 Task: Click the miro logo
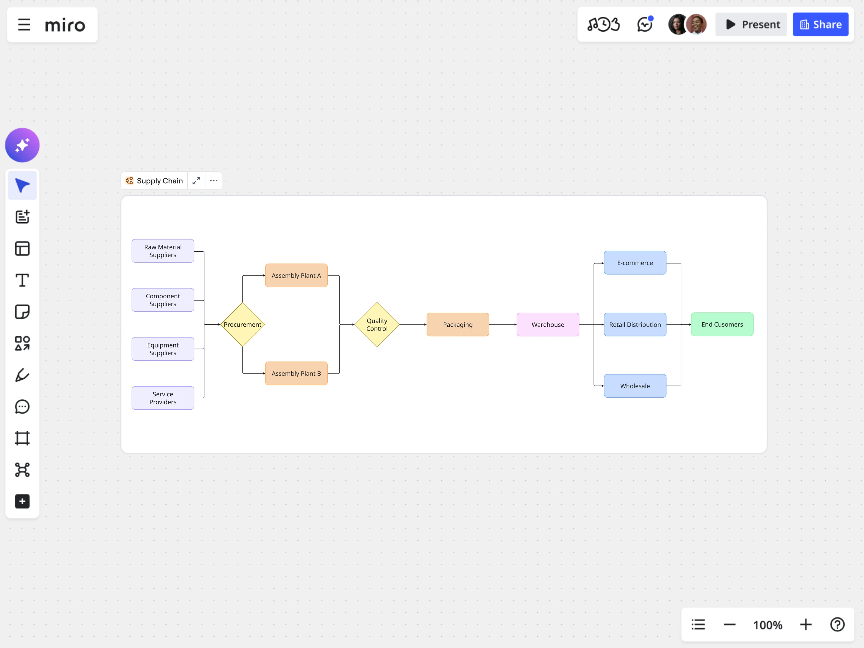[65, 25]
